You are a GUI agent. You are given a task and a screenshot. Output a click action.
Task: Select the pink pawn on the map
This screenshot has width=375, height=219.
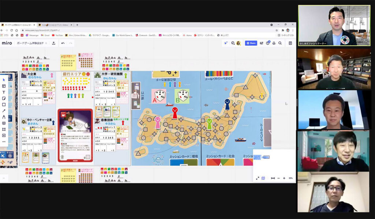point(157,122)
